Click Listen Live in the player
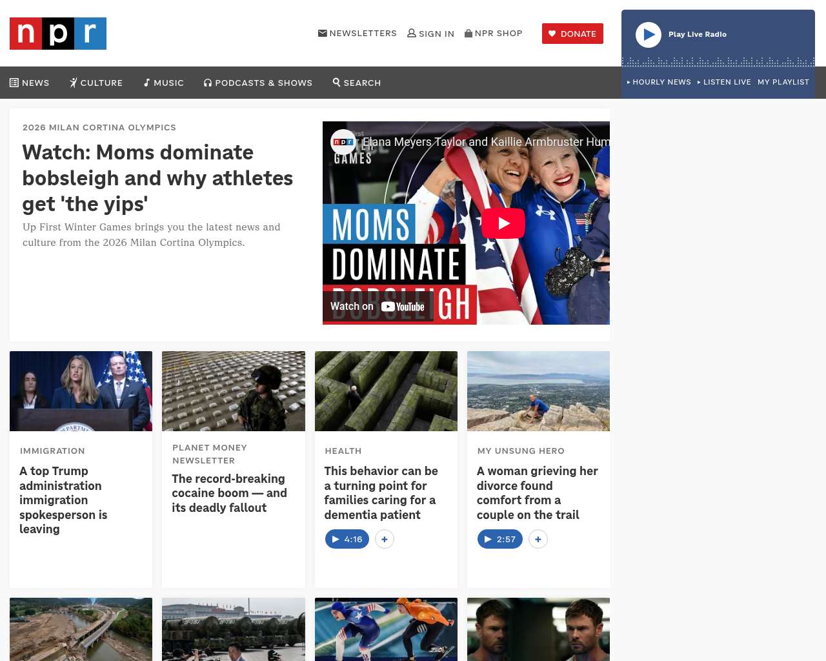 [724, 82]
